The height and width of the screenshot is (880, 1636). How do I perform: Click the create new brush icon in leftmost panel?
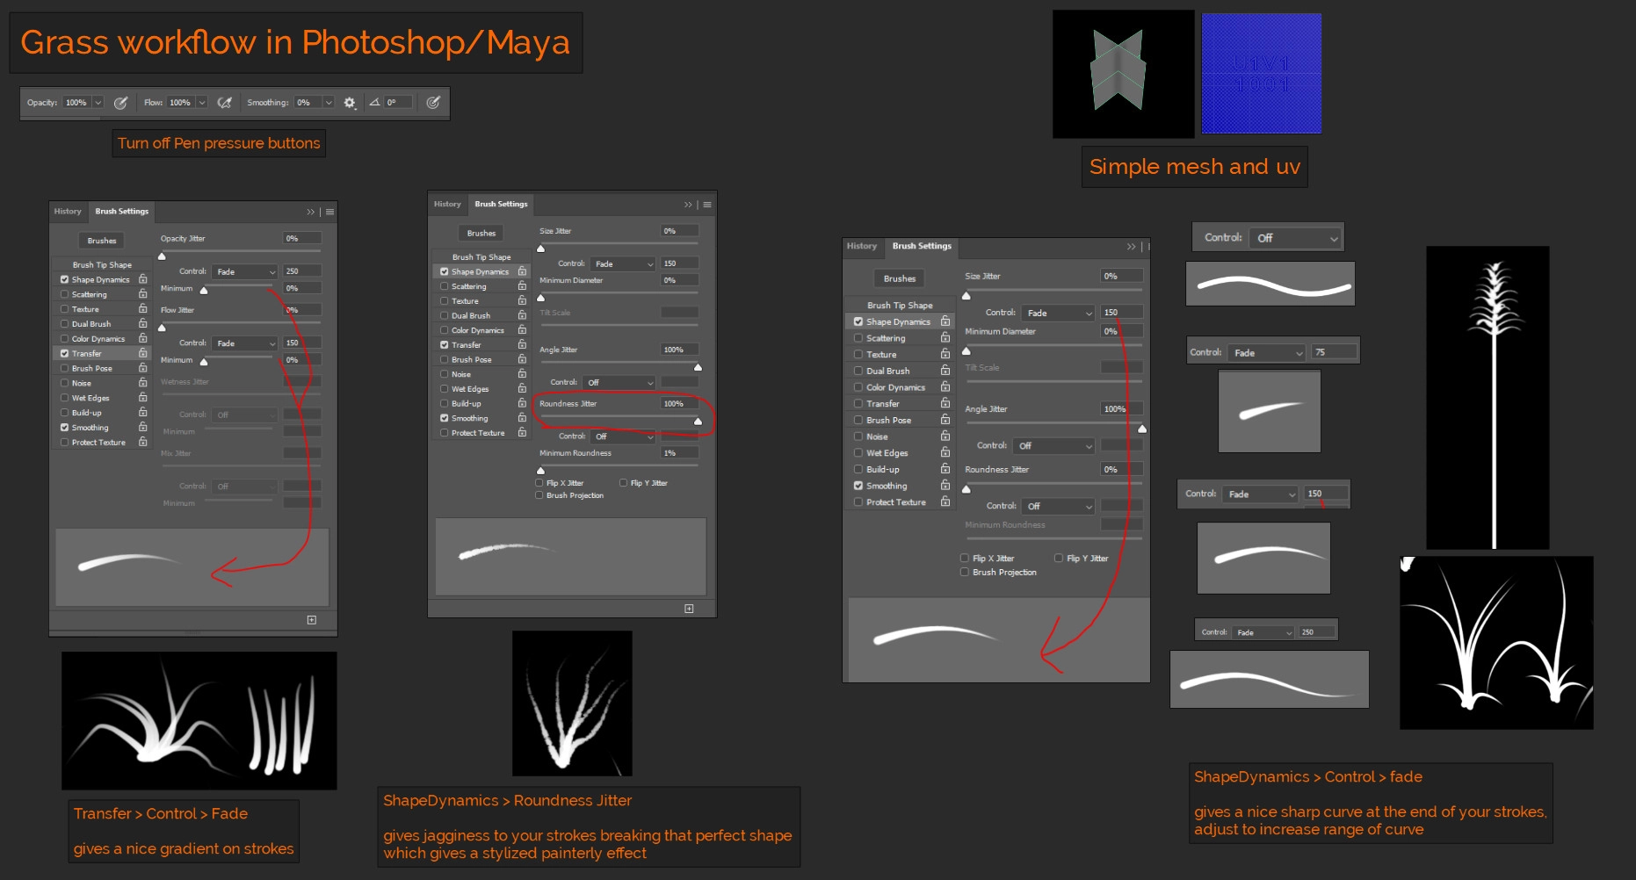point(311,620)
